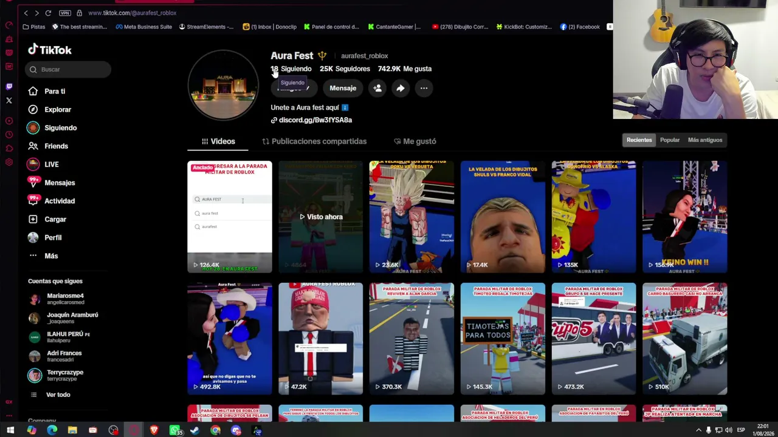The width and height of the screenshot is (778, 437).
Task: Open followed account Terrycrazype
Action: [65, 375]
